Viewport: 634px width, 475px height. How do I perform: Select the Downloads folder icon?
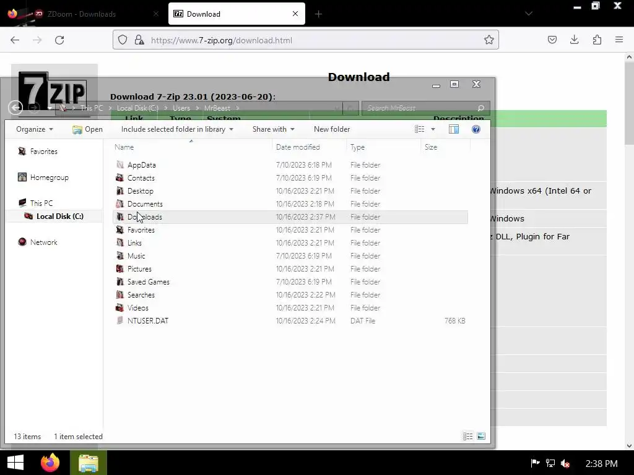[x=119, y=216]
